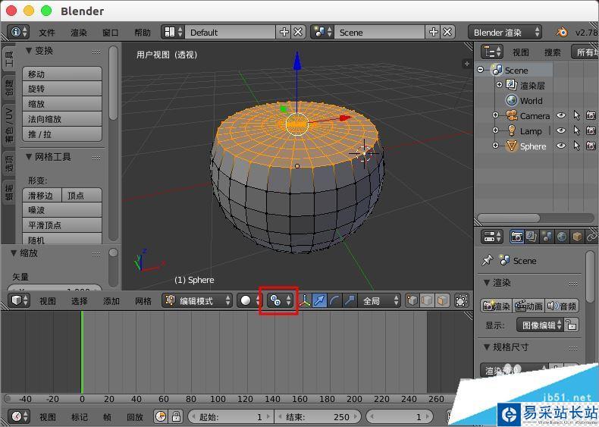Screen dimensions: 599x427
Task: Toggle Sphere renderability camera icon
Action: coord(591,146)
